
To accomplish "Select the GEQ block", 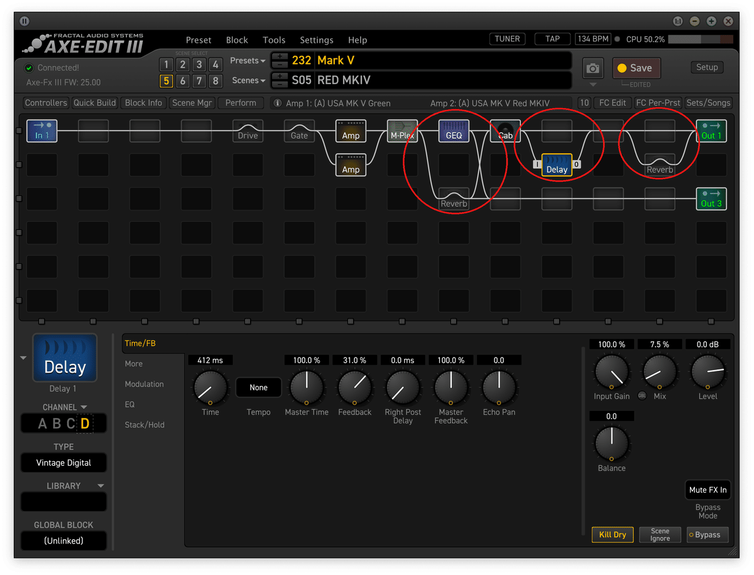I will point(453,131).
